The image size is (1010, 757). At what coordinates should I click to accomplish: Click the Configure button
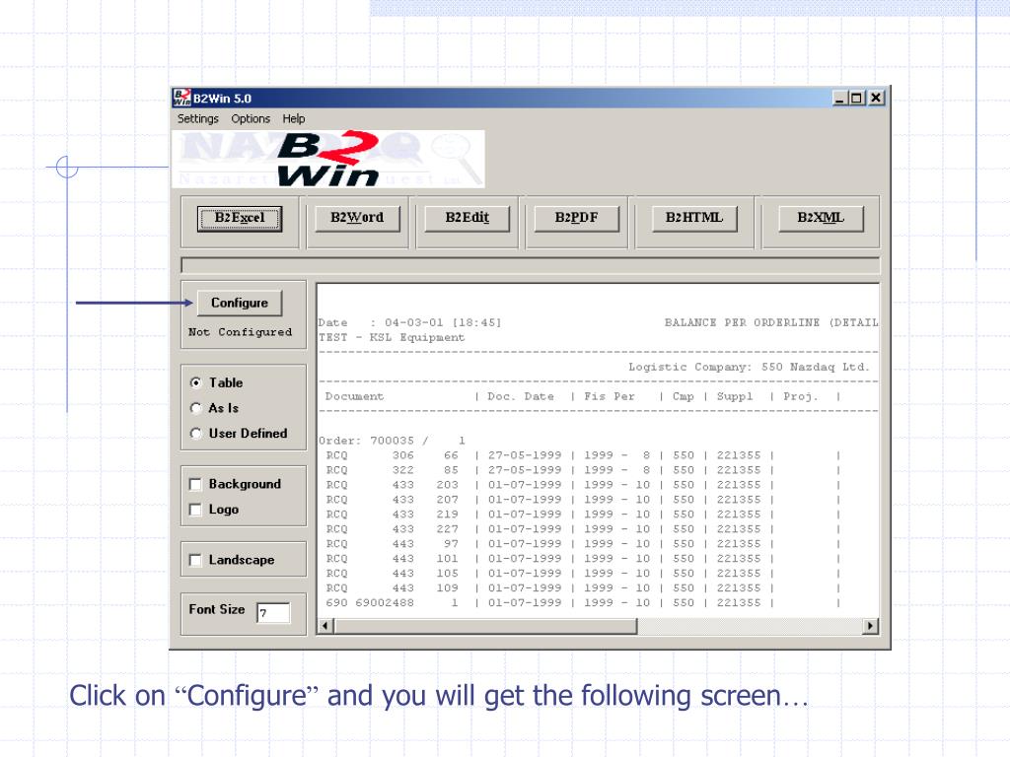[240, 304]
